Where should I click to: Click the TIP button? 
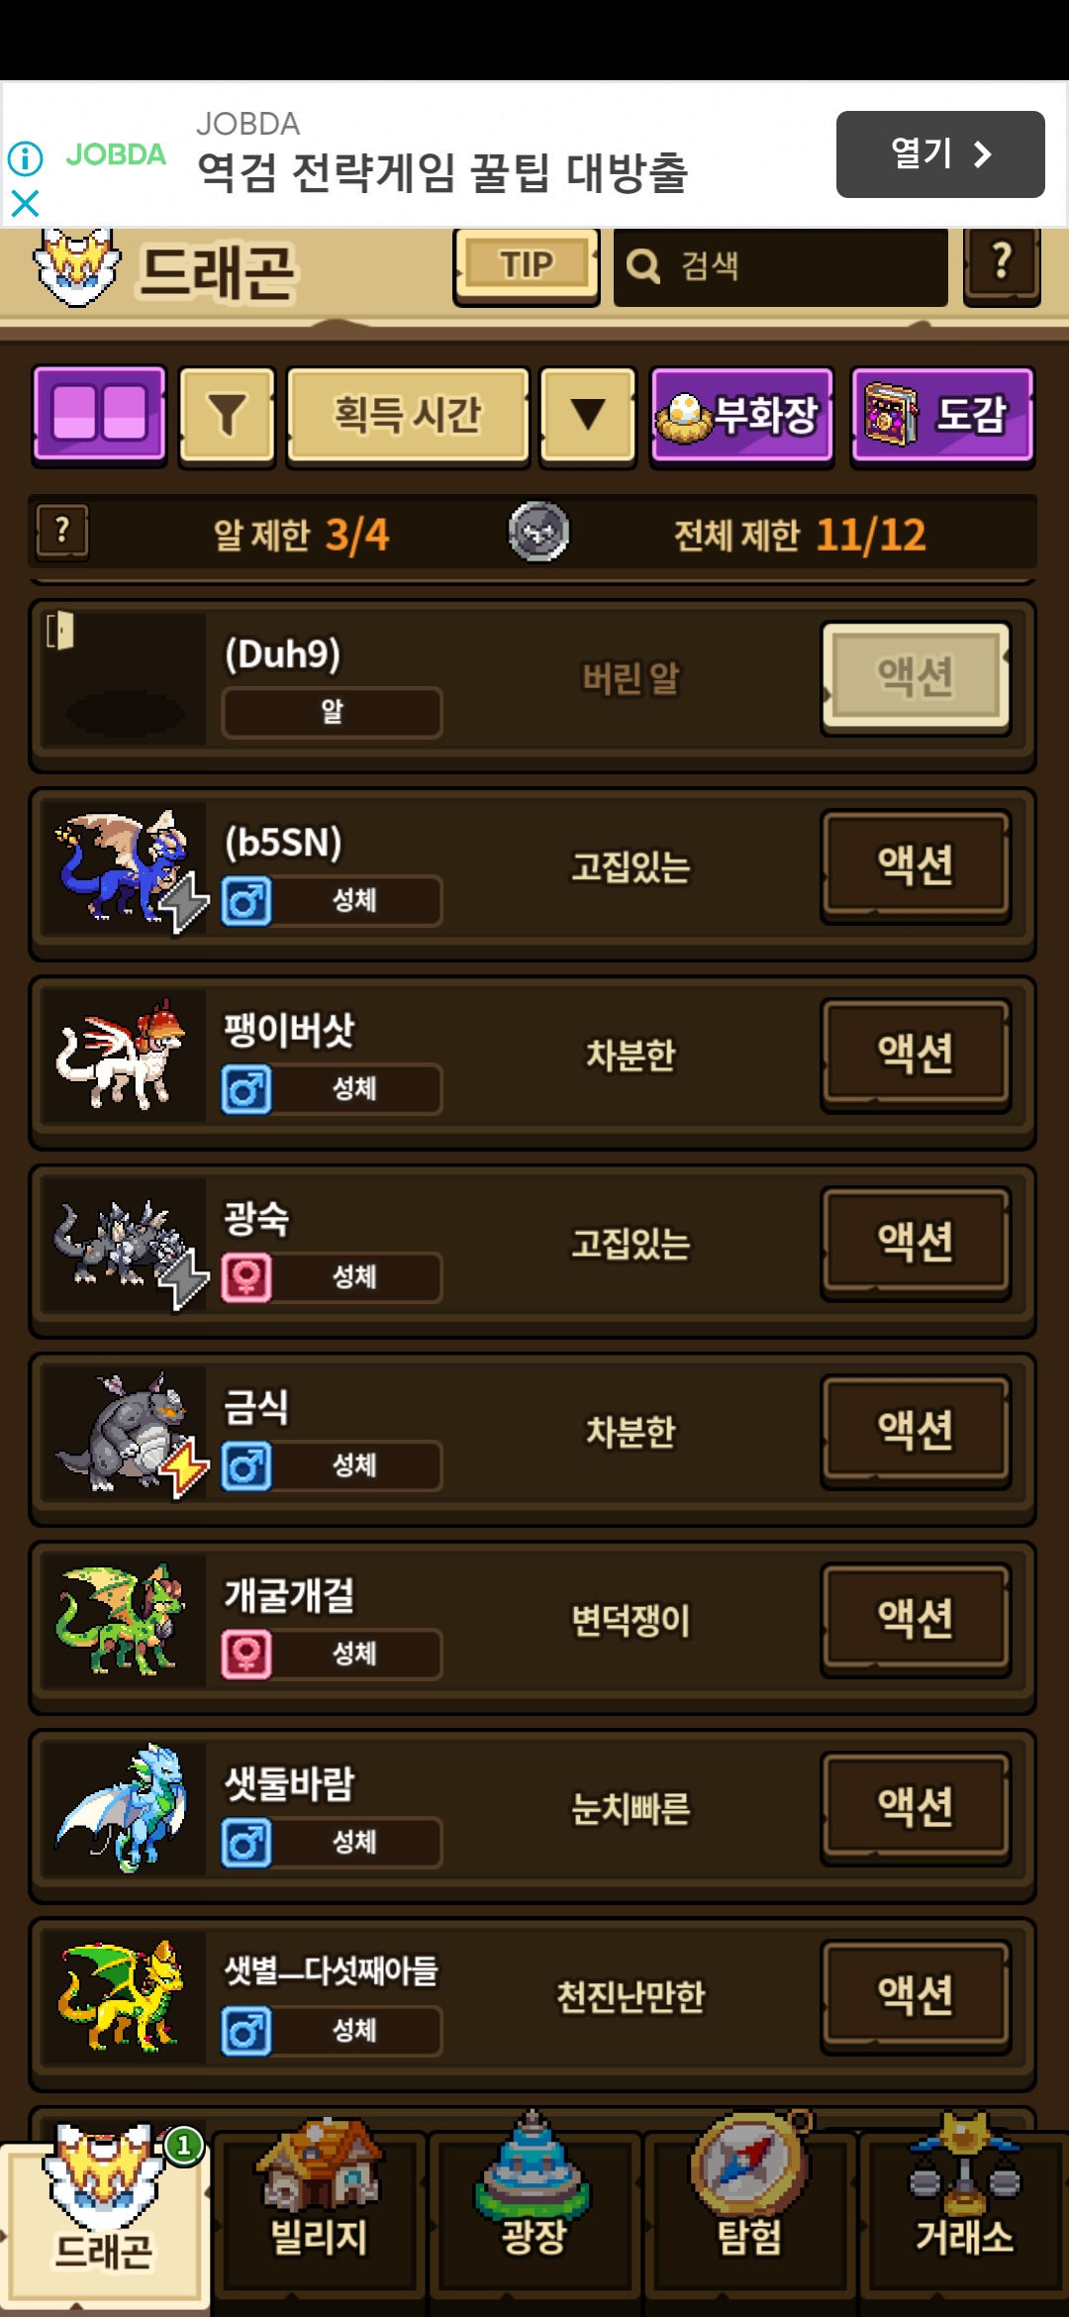tap(527, 265)
